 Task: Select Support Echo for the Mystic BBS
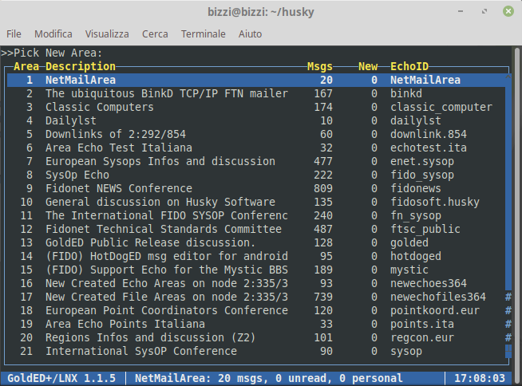pyautogui.click(x=167, y=270)
